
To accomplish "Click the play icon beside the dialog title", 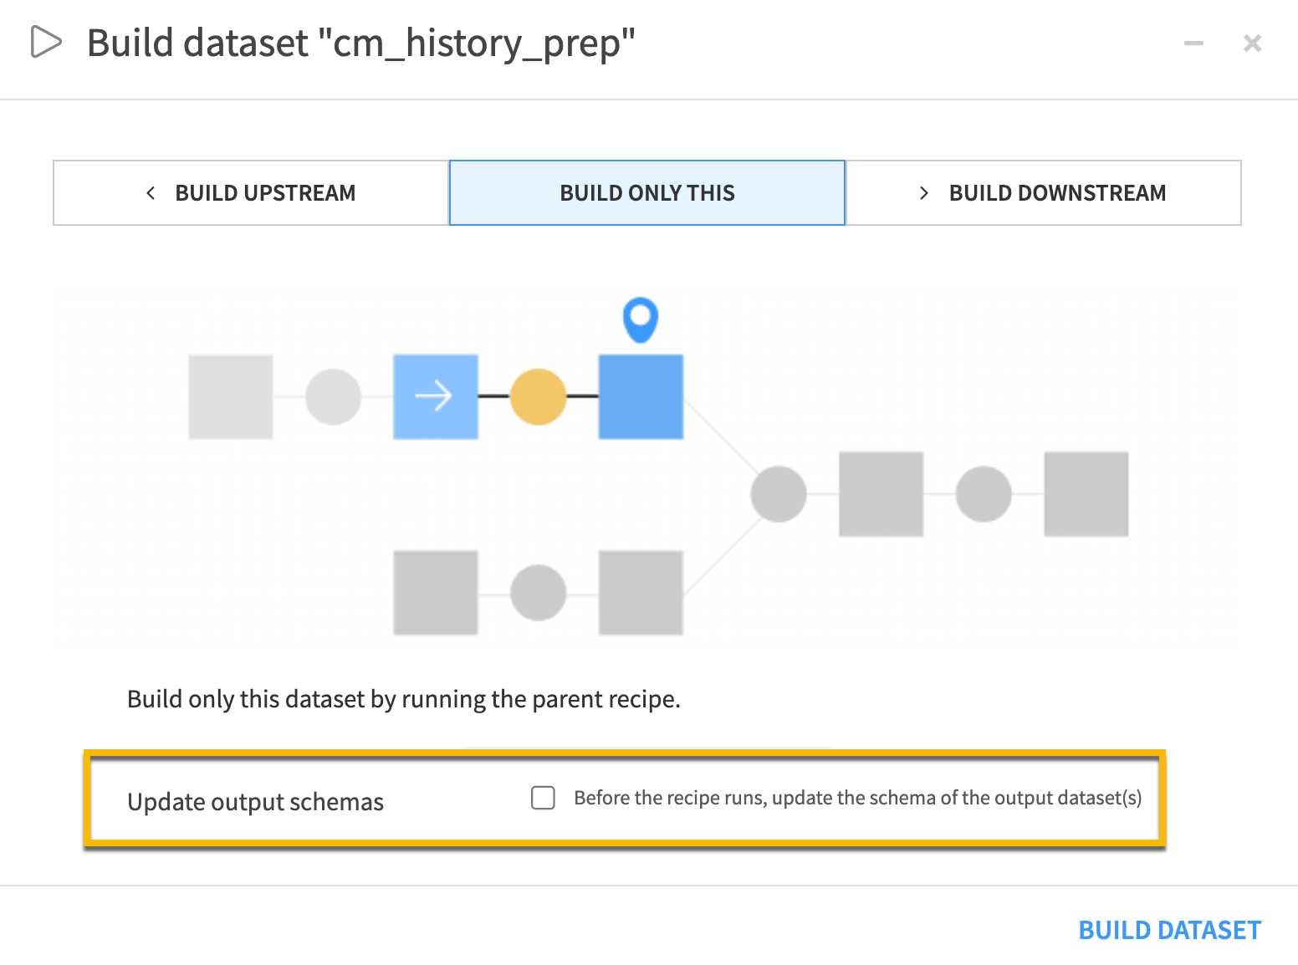I will (x=46, y=42).
